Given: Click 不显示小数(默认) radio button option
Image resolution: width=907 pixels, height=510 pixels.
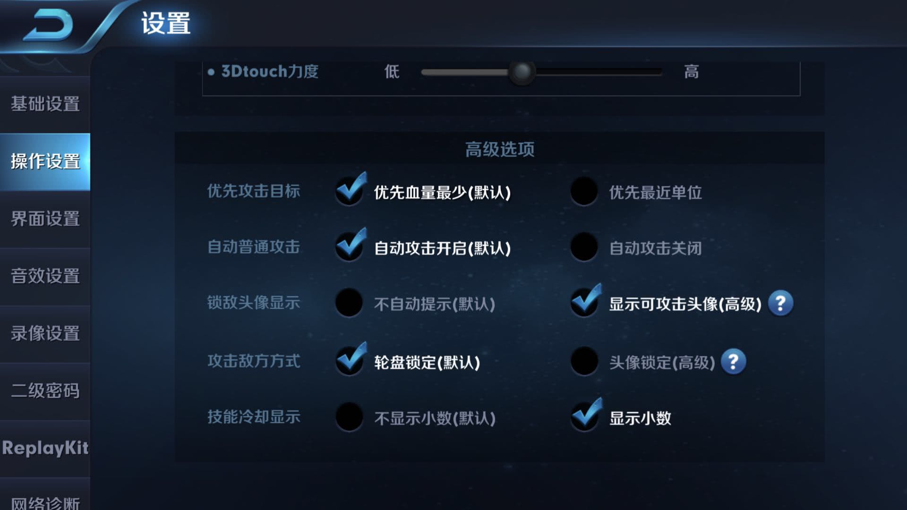Looking at the screenshot, I should coord(348,417).
